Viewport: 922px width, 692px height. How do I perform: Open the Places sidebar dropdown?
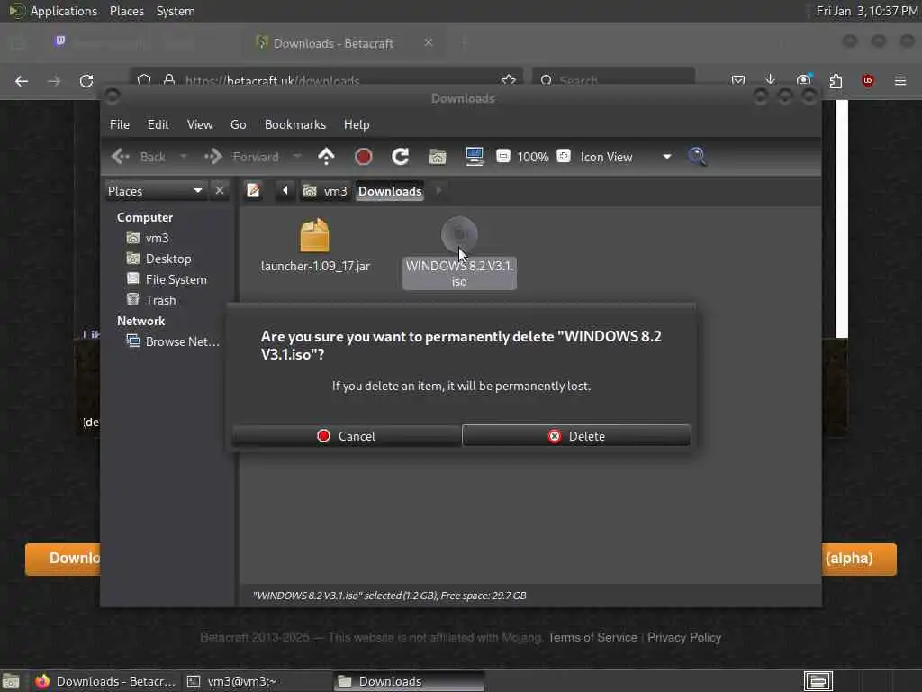pyautogui.click(x=155, y=191)
